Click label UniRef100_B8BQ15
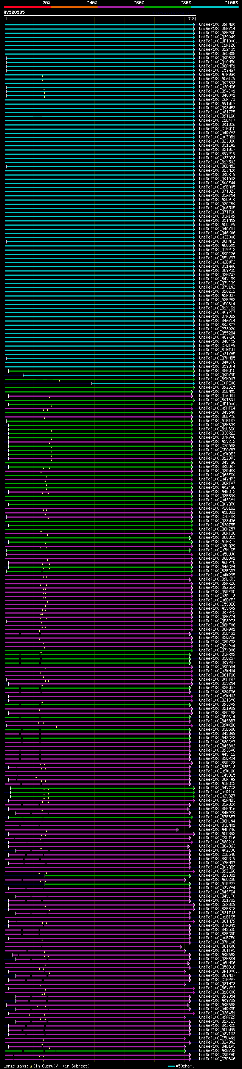The image size is (242, 1069). pos(217,370)
